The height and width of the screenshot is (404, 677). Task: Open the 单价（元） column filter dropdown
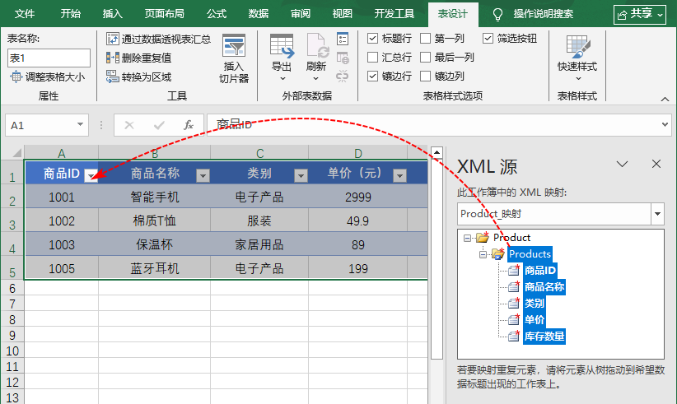(399, 175)
